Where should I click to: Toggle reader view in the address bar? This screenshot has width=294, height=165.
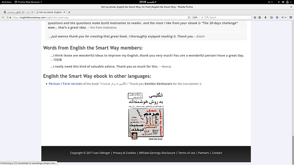pyautogui.click(x=189, y=17)
